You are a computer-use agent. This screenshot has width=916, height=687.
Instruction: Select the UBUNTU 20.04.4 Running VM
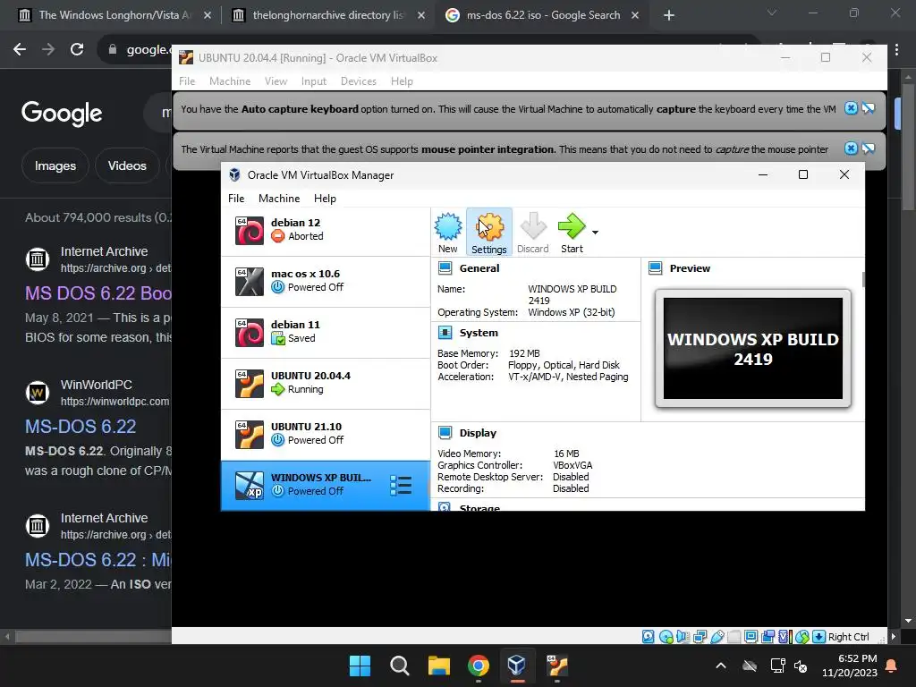(x=326, y=383)
